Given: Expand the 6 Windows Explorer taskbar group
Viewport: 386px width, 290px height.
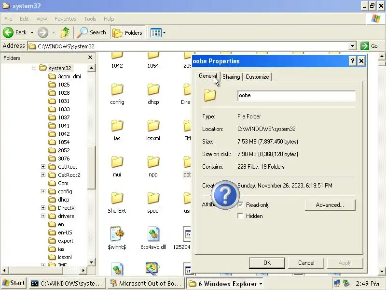Looking at the screenshot, I should click(225, 284).
